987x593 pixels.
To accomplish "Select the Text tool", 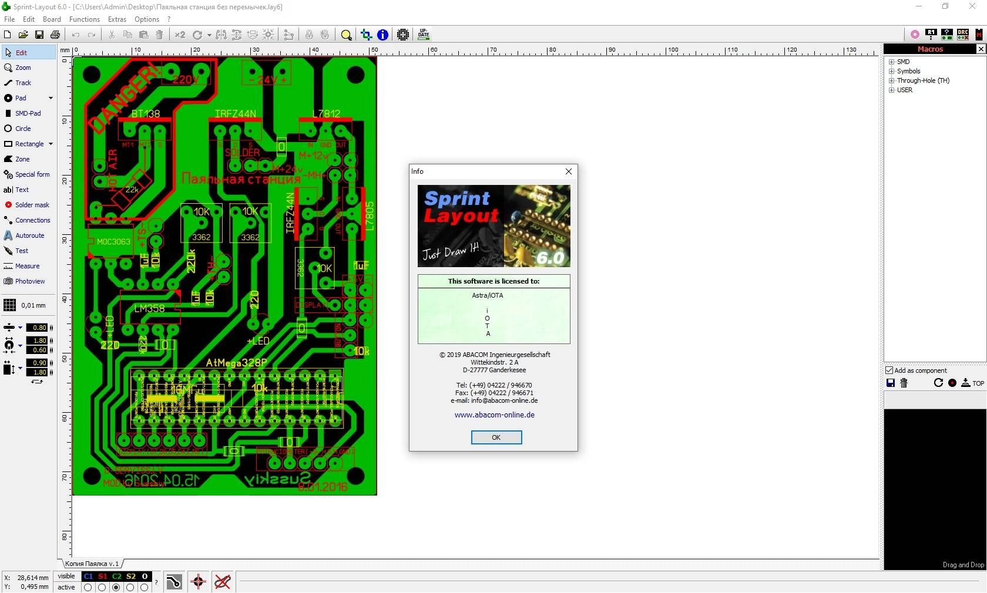I will (28, 190).
